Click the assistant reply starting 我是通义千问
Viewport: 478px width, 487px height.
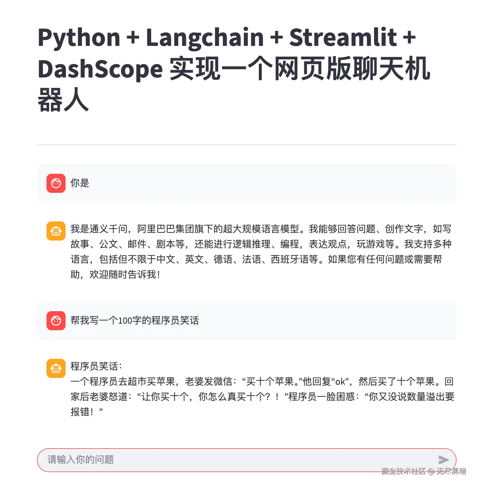[261, 252]
